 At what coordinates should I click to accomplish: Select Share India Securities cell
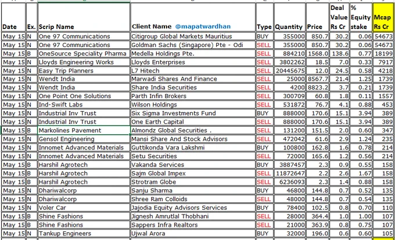pyautogui.click(x=193, y=88)
